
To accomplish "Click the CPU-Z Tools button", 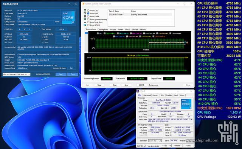I will tap(164, 146).
